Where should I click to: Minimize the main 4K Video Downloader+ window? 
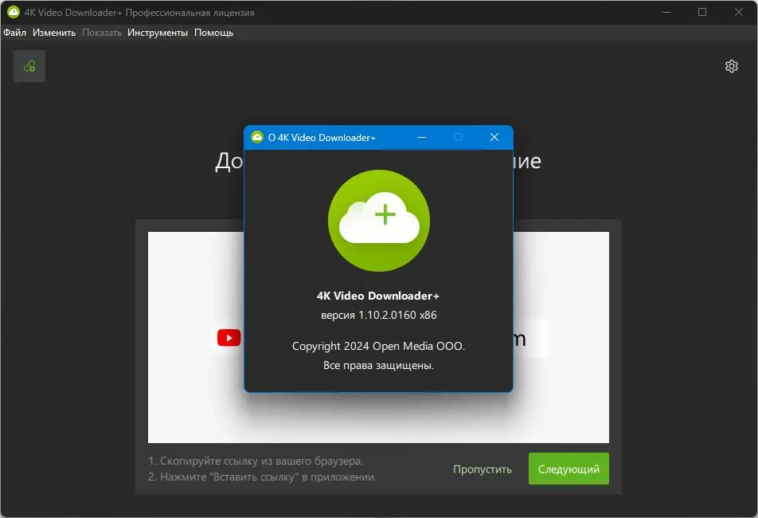point(666,12)
